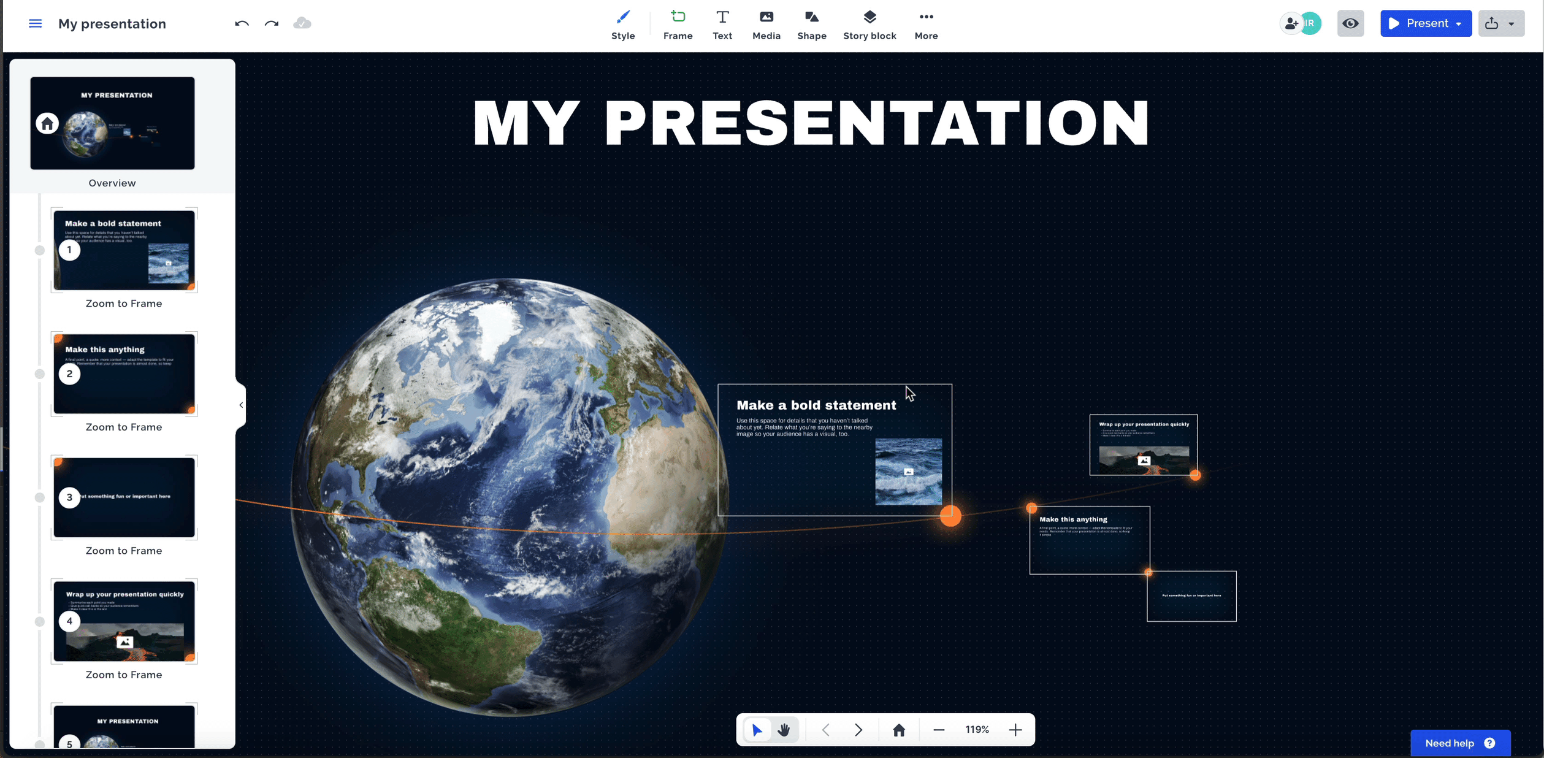This screenshot has height=758, width=1544.
Task: Click the share export icon
Action: point(1492,23)
